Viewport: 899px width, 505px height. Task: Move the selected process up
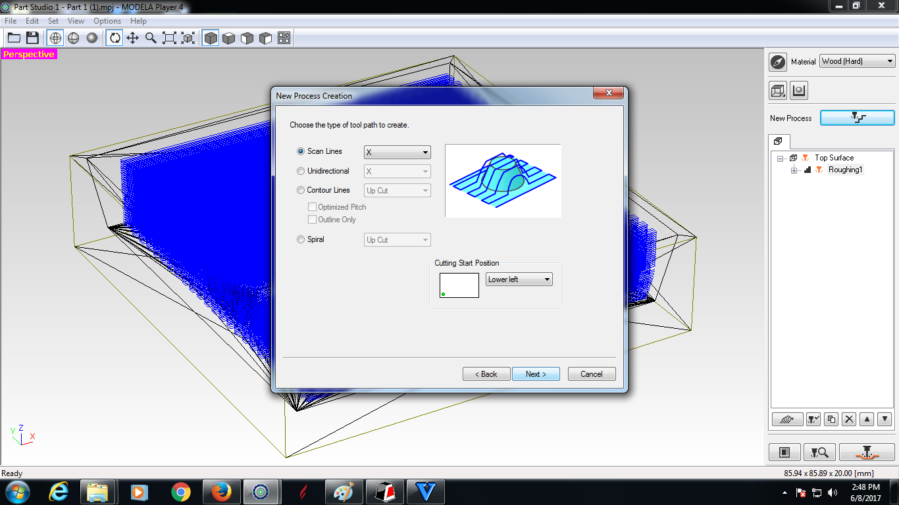pos(867,419)
